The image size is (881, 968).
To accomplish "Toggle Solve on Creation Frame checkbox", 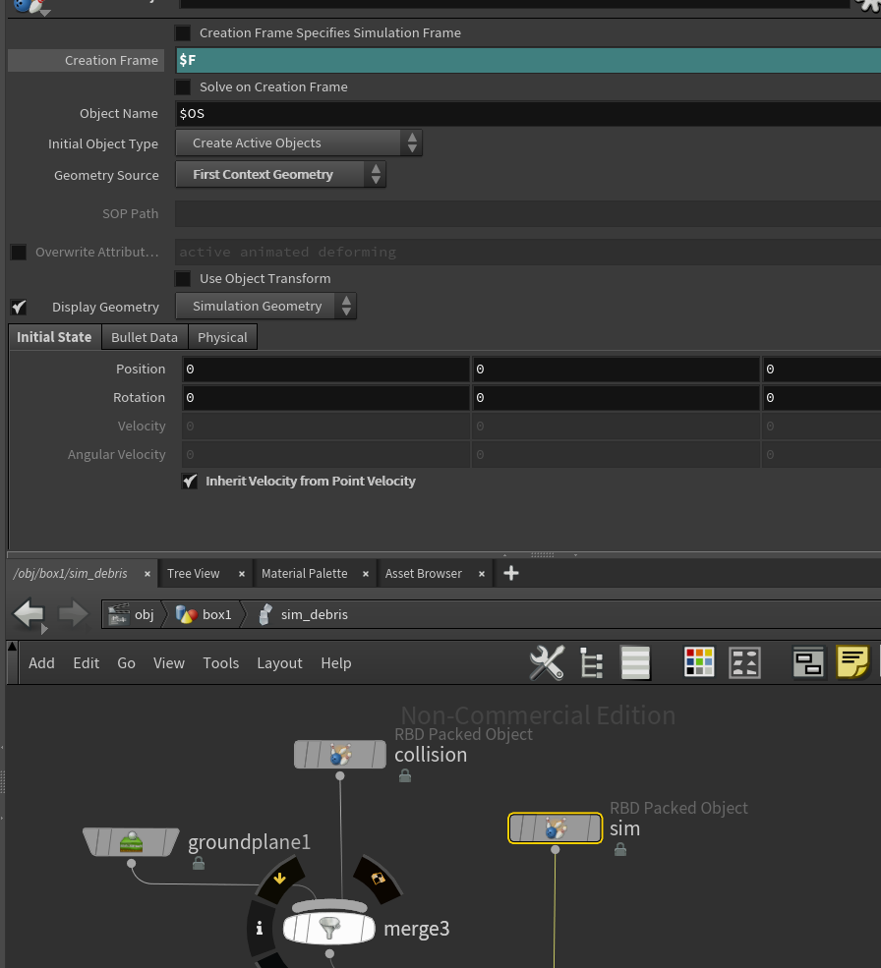I will 183,87.
